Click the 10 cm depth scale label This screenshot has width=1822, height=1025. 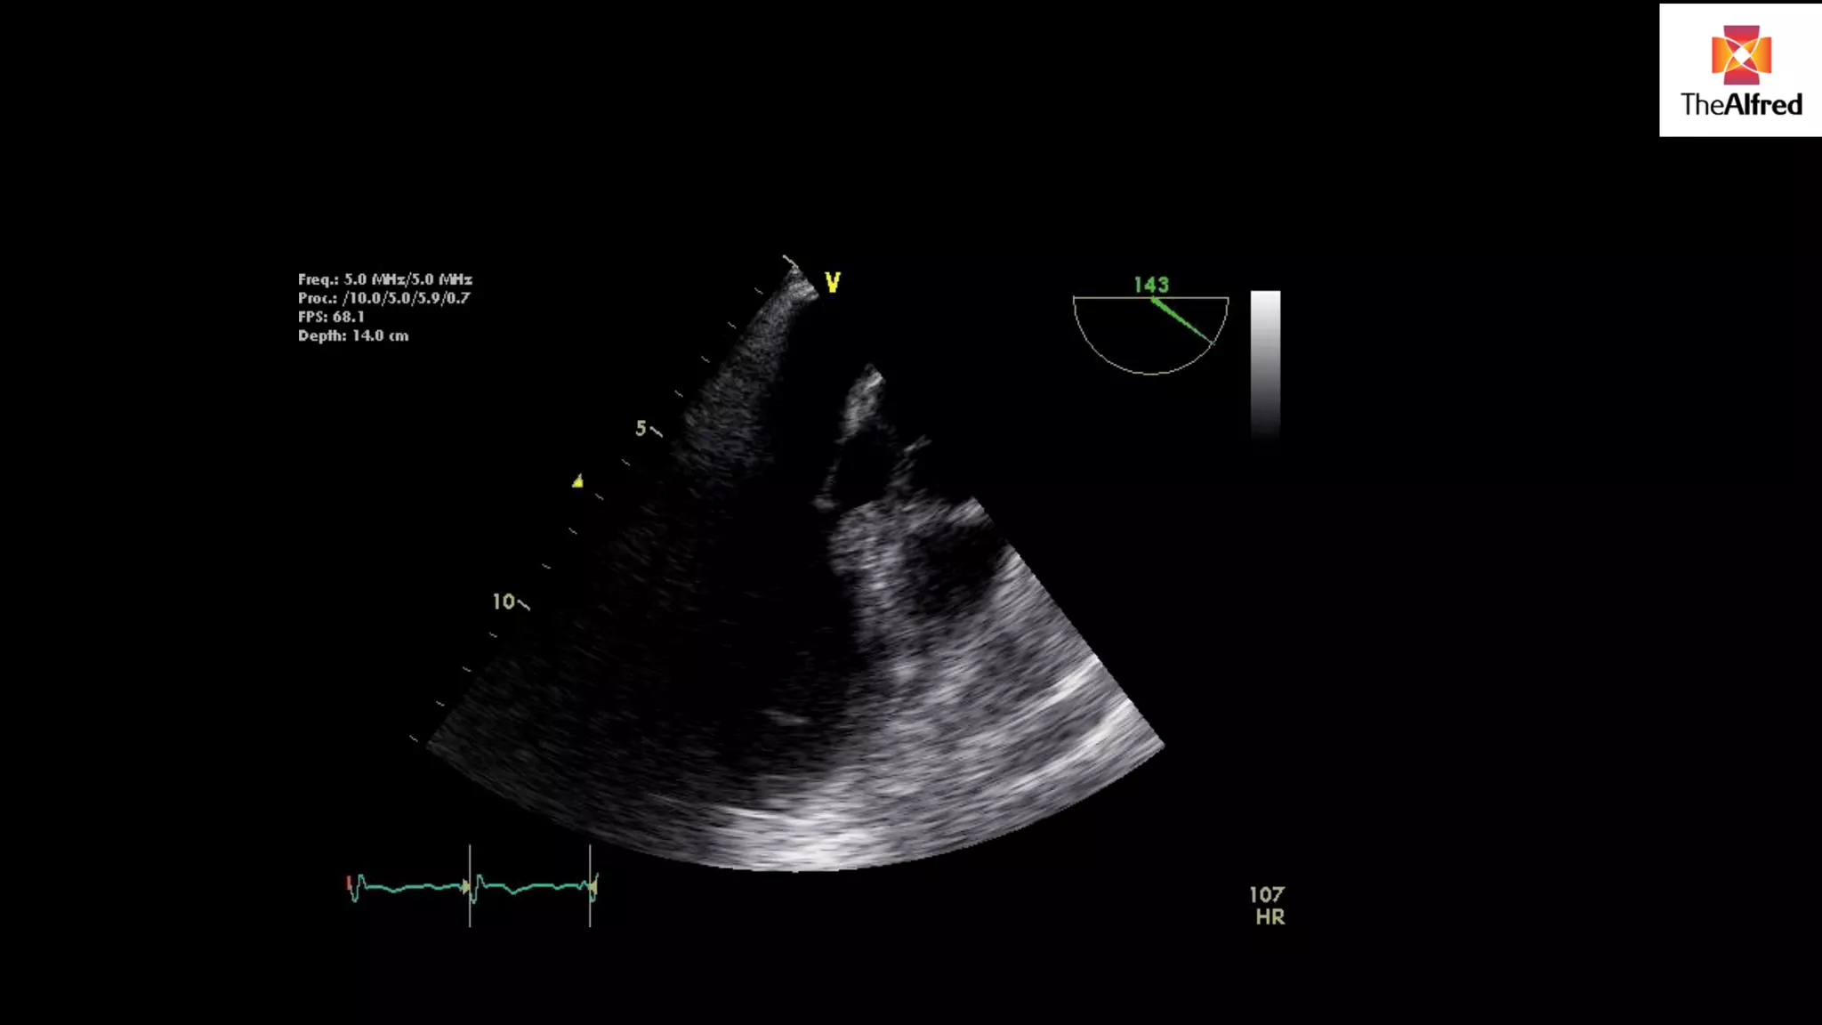tap(504, 602)
